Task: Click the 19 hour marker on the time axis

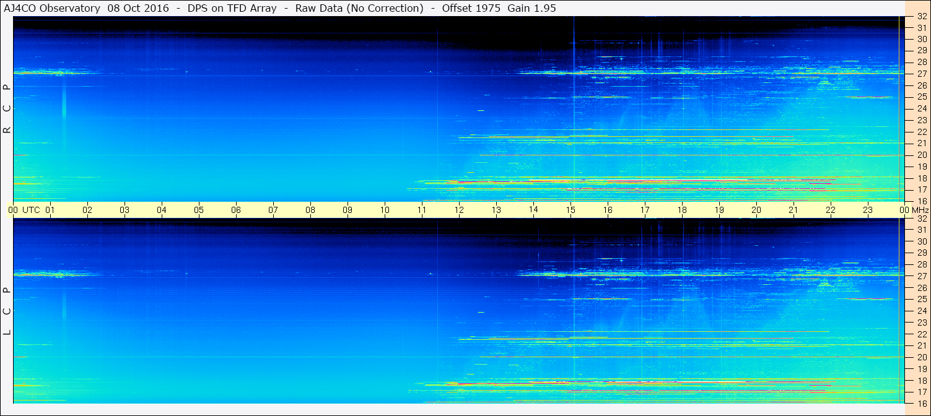Action: click(719, 210)
